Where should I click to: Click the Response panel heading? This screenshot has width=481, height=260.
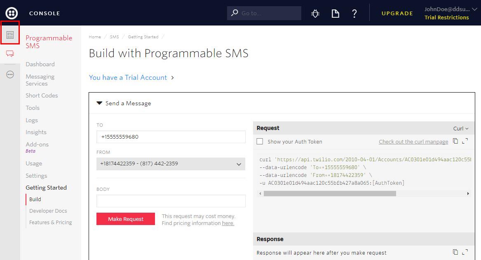[x=270, y=239]
